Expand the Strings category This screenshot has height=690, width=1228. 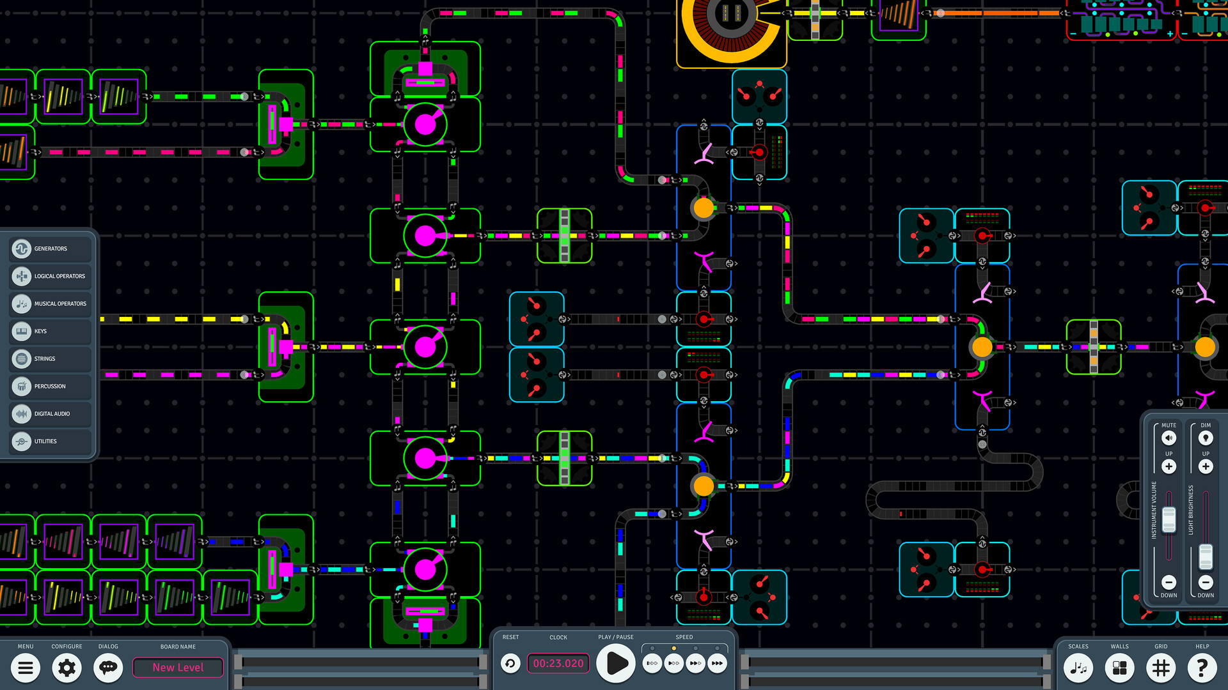pos(50,358)
